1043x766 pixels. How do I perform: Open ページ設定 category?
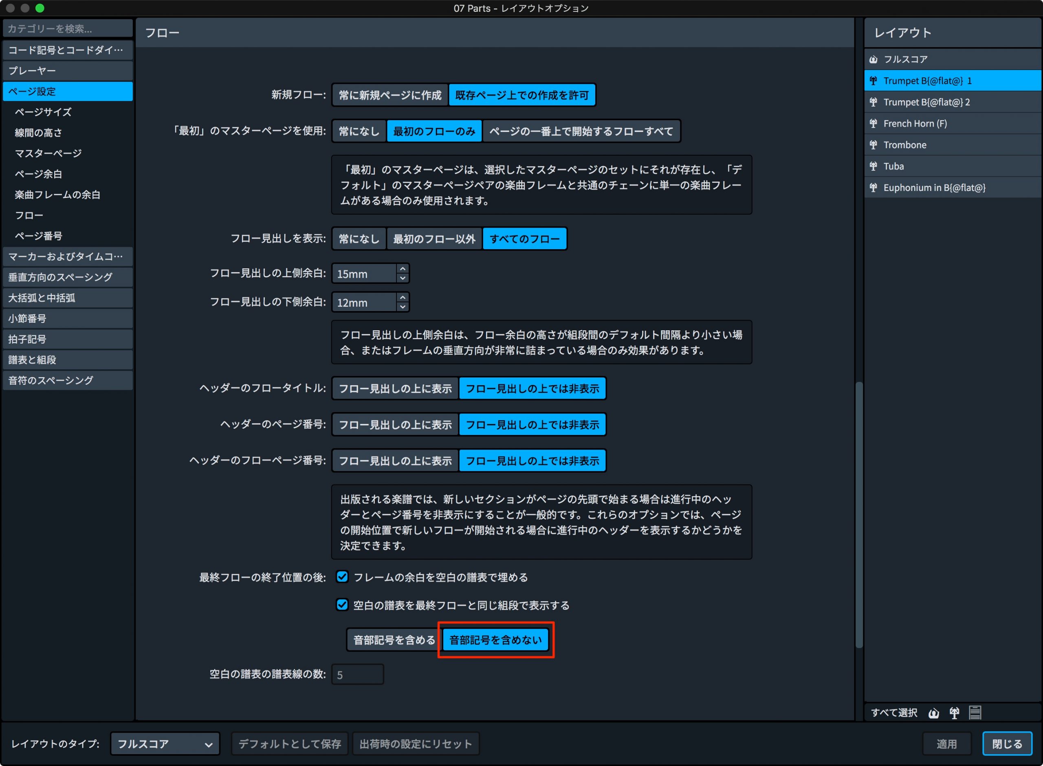[x=68, y=91]
